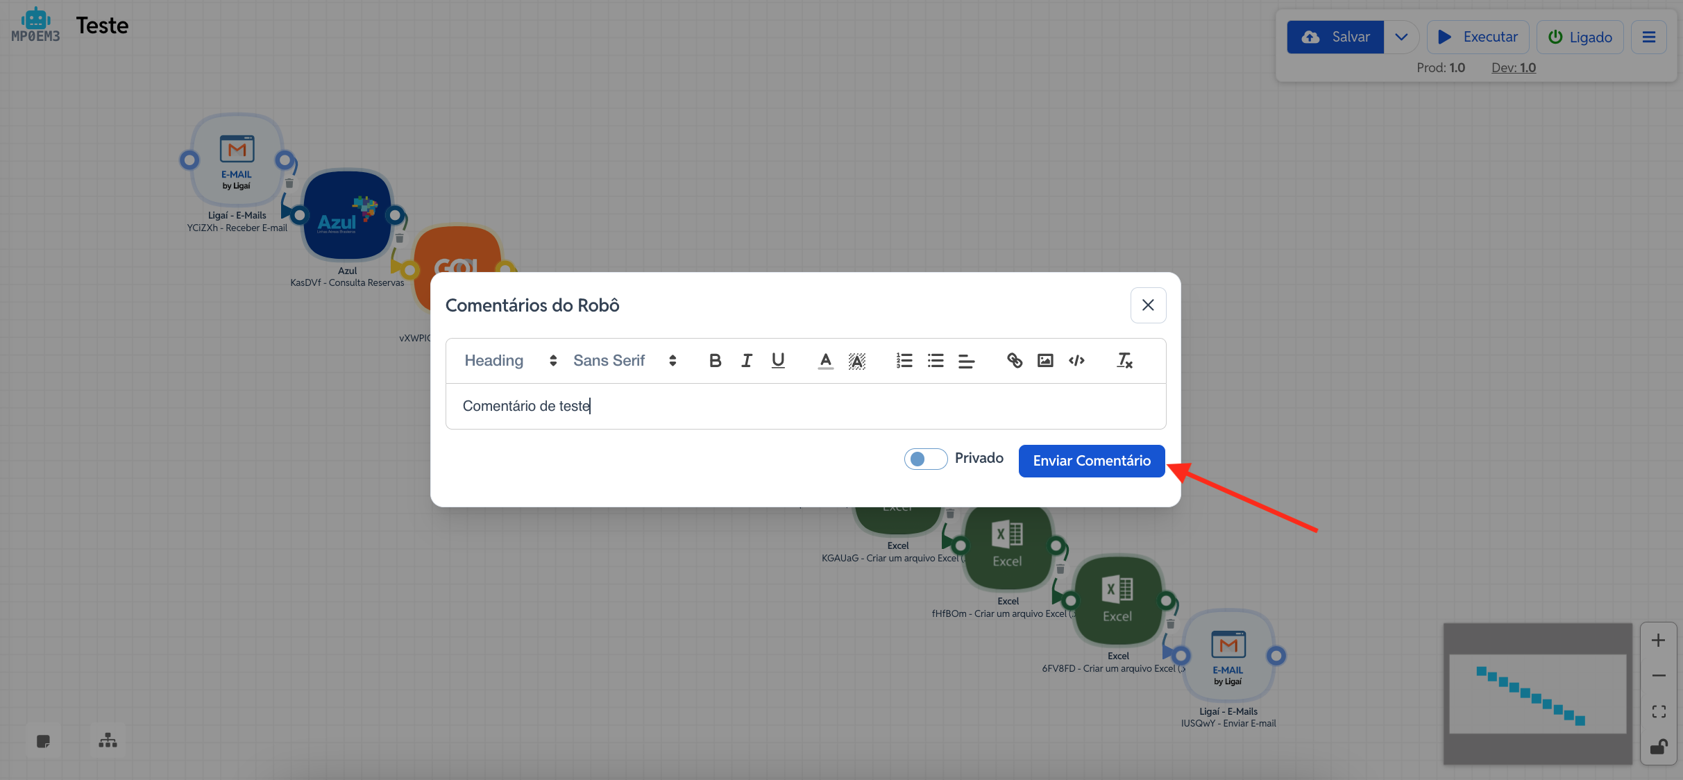Expand the Salvar options chevron
The width and height of the screenshot is (1683, 780).
pyautogui.click(x=1401, y=37)
